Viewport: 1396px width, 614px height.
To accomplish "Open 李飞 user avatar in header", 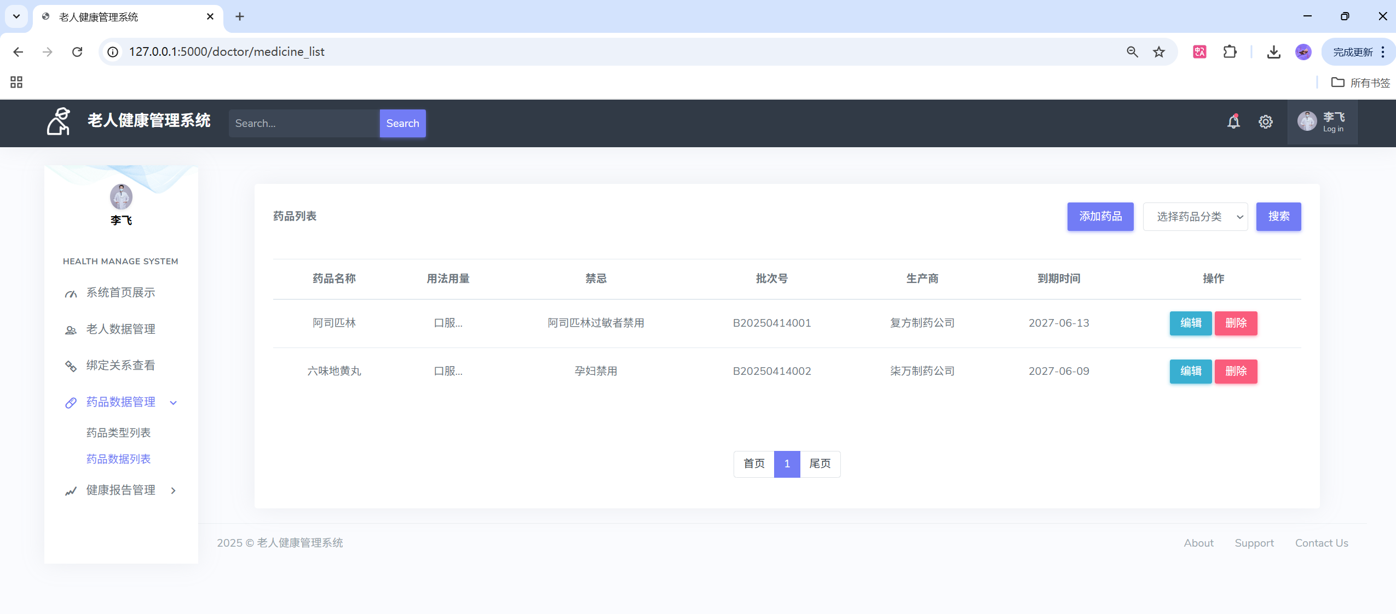I will point(1307,121).
